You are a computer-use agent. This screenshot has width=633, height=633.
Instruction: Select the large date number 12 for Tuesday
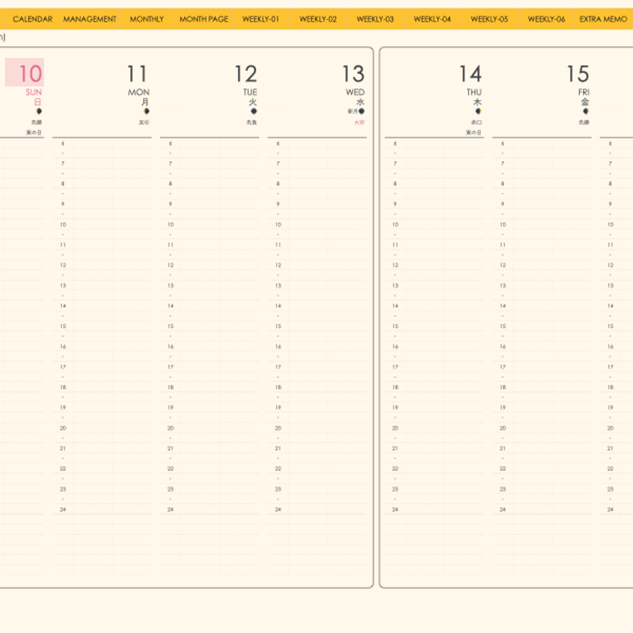[246, 74]
